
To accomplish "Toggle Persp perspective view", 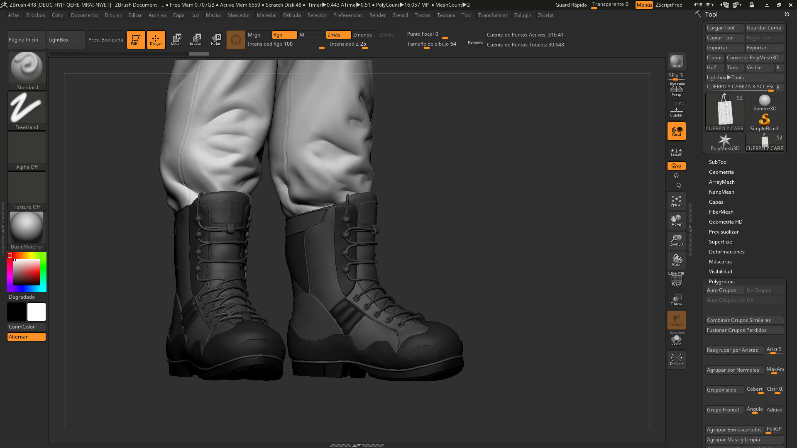I will (x=676, y=90).
